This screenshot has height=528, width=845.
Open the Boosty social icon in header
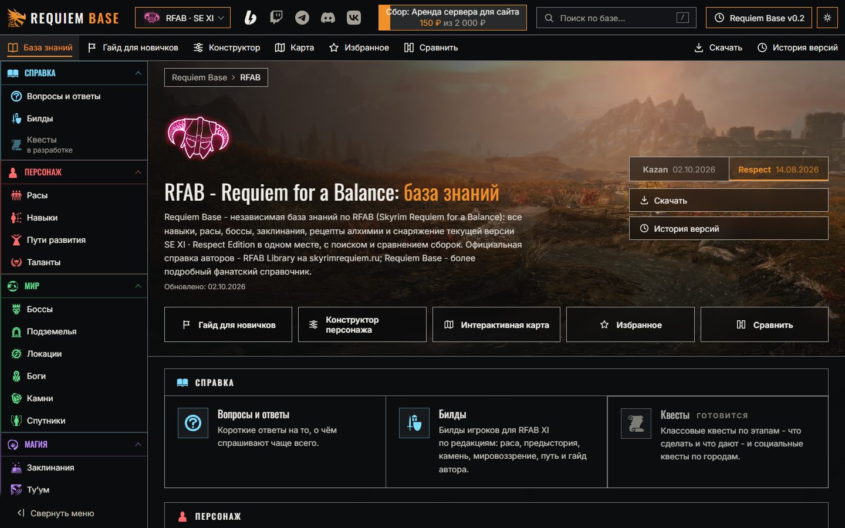coord(251,18)
